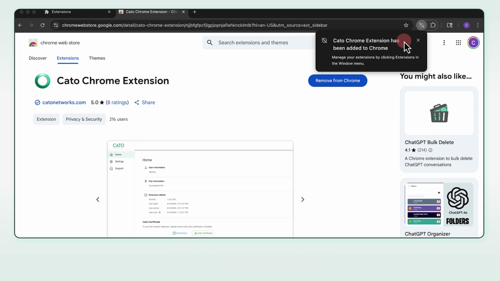Viewport: 500px width, 281px height.
Task: Dismiss the extension added notification
Action: pyautogui.click(x=418, y=40)
